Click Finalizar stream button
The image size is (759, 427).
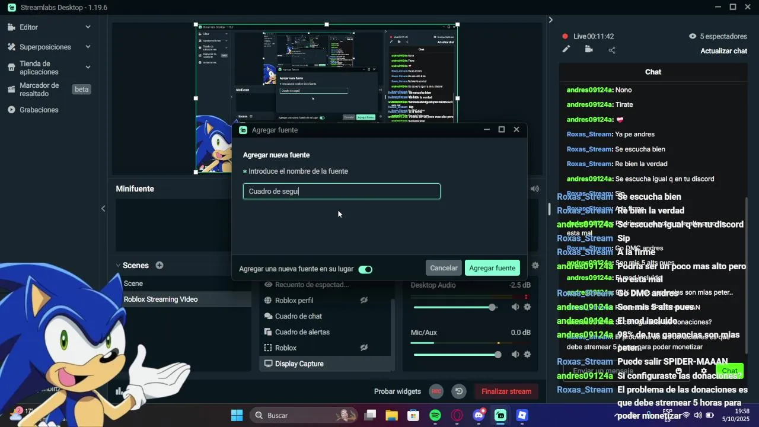click(x=506, y=391)
